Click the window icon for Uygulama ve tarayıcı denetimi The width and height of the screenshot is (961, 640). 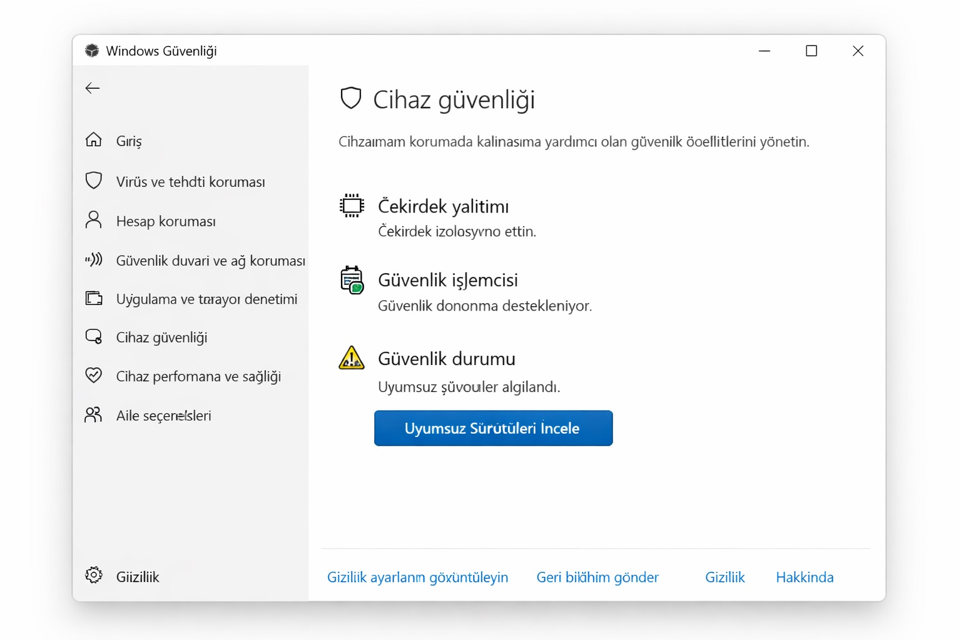pos(94,298)
